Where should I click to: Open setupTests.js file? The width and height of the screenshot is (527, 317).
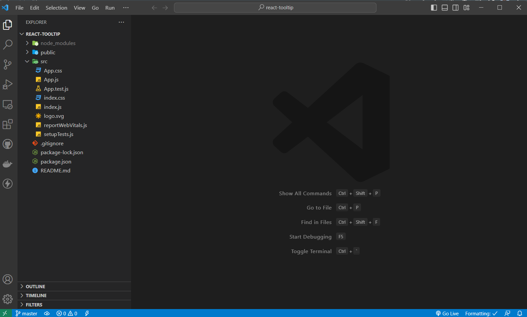click(x=74, y=134)
